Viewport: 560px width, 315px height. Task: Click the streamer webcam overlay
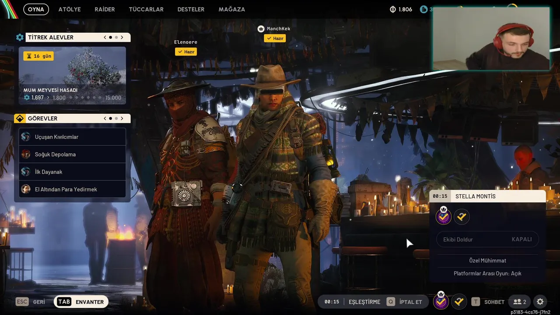[x=491, y=38]
